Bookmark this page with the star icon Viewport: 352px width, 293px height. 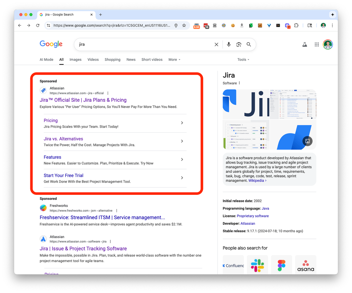tap(184, 26)
